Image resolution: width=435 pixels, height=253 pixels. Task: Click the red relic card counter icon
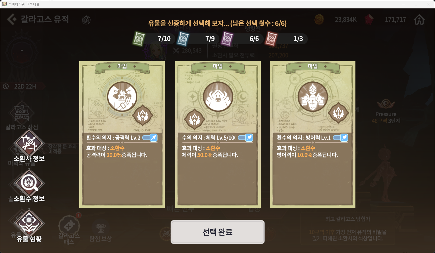pyautogui.click(x=271, y=39)
